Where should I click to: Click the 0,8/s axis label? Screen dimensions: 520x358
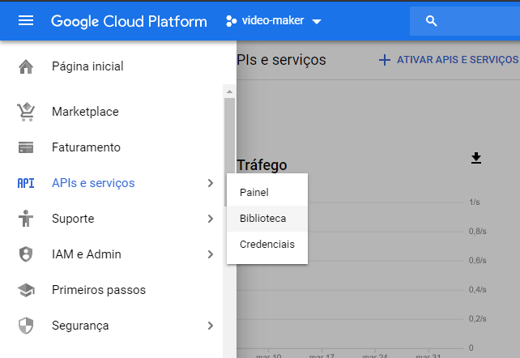pyautogui.click(x=478, y=232)
